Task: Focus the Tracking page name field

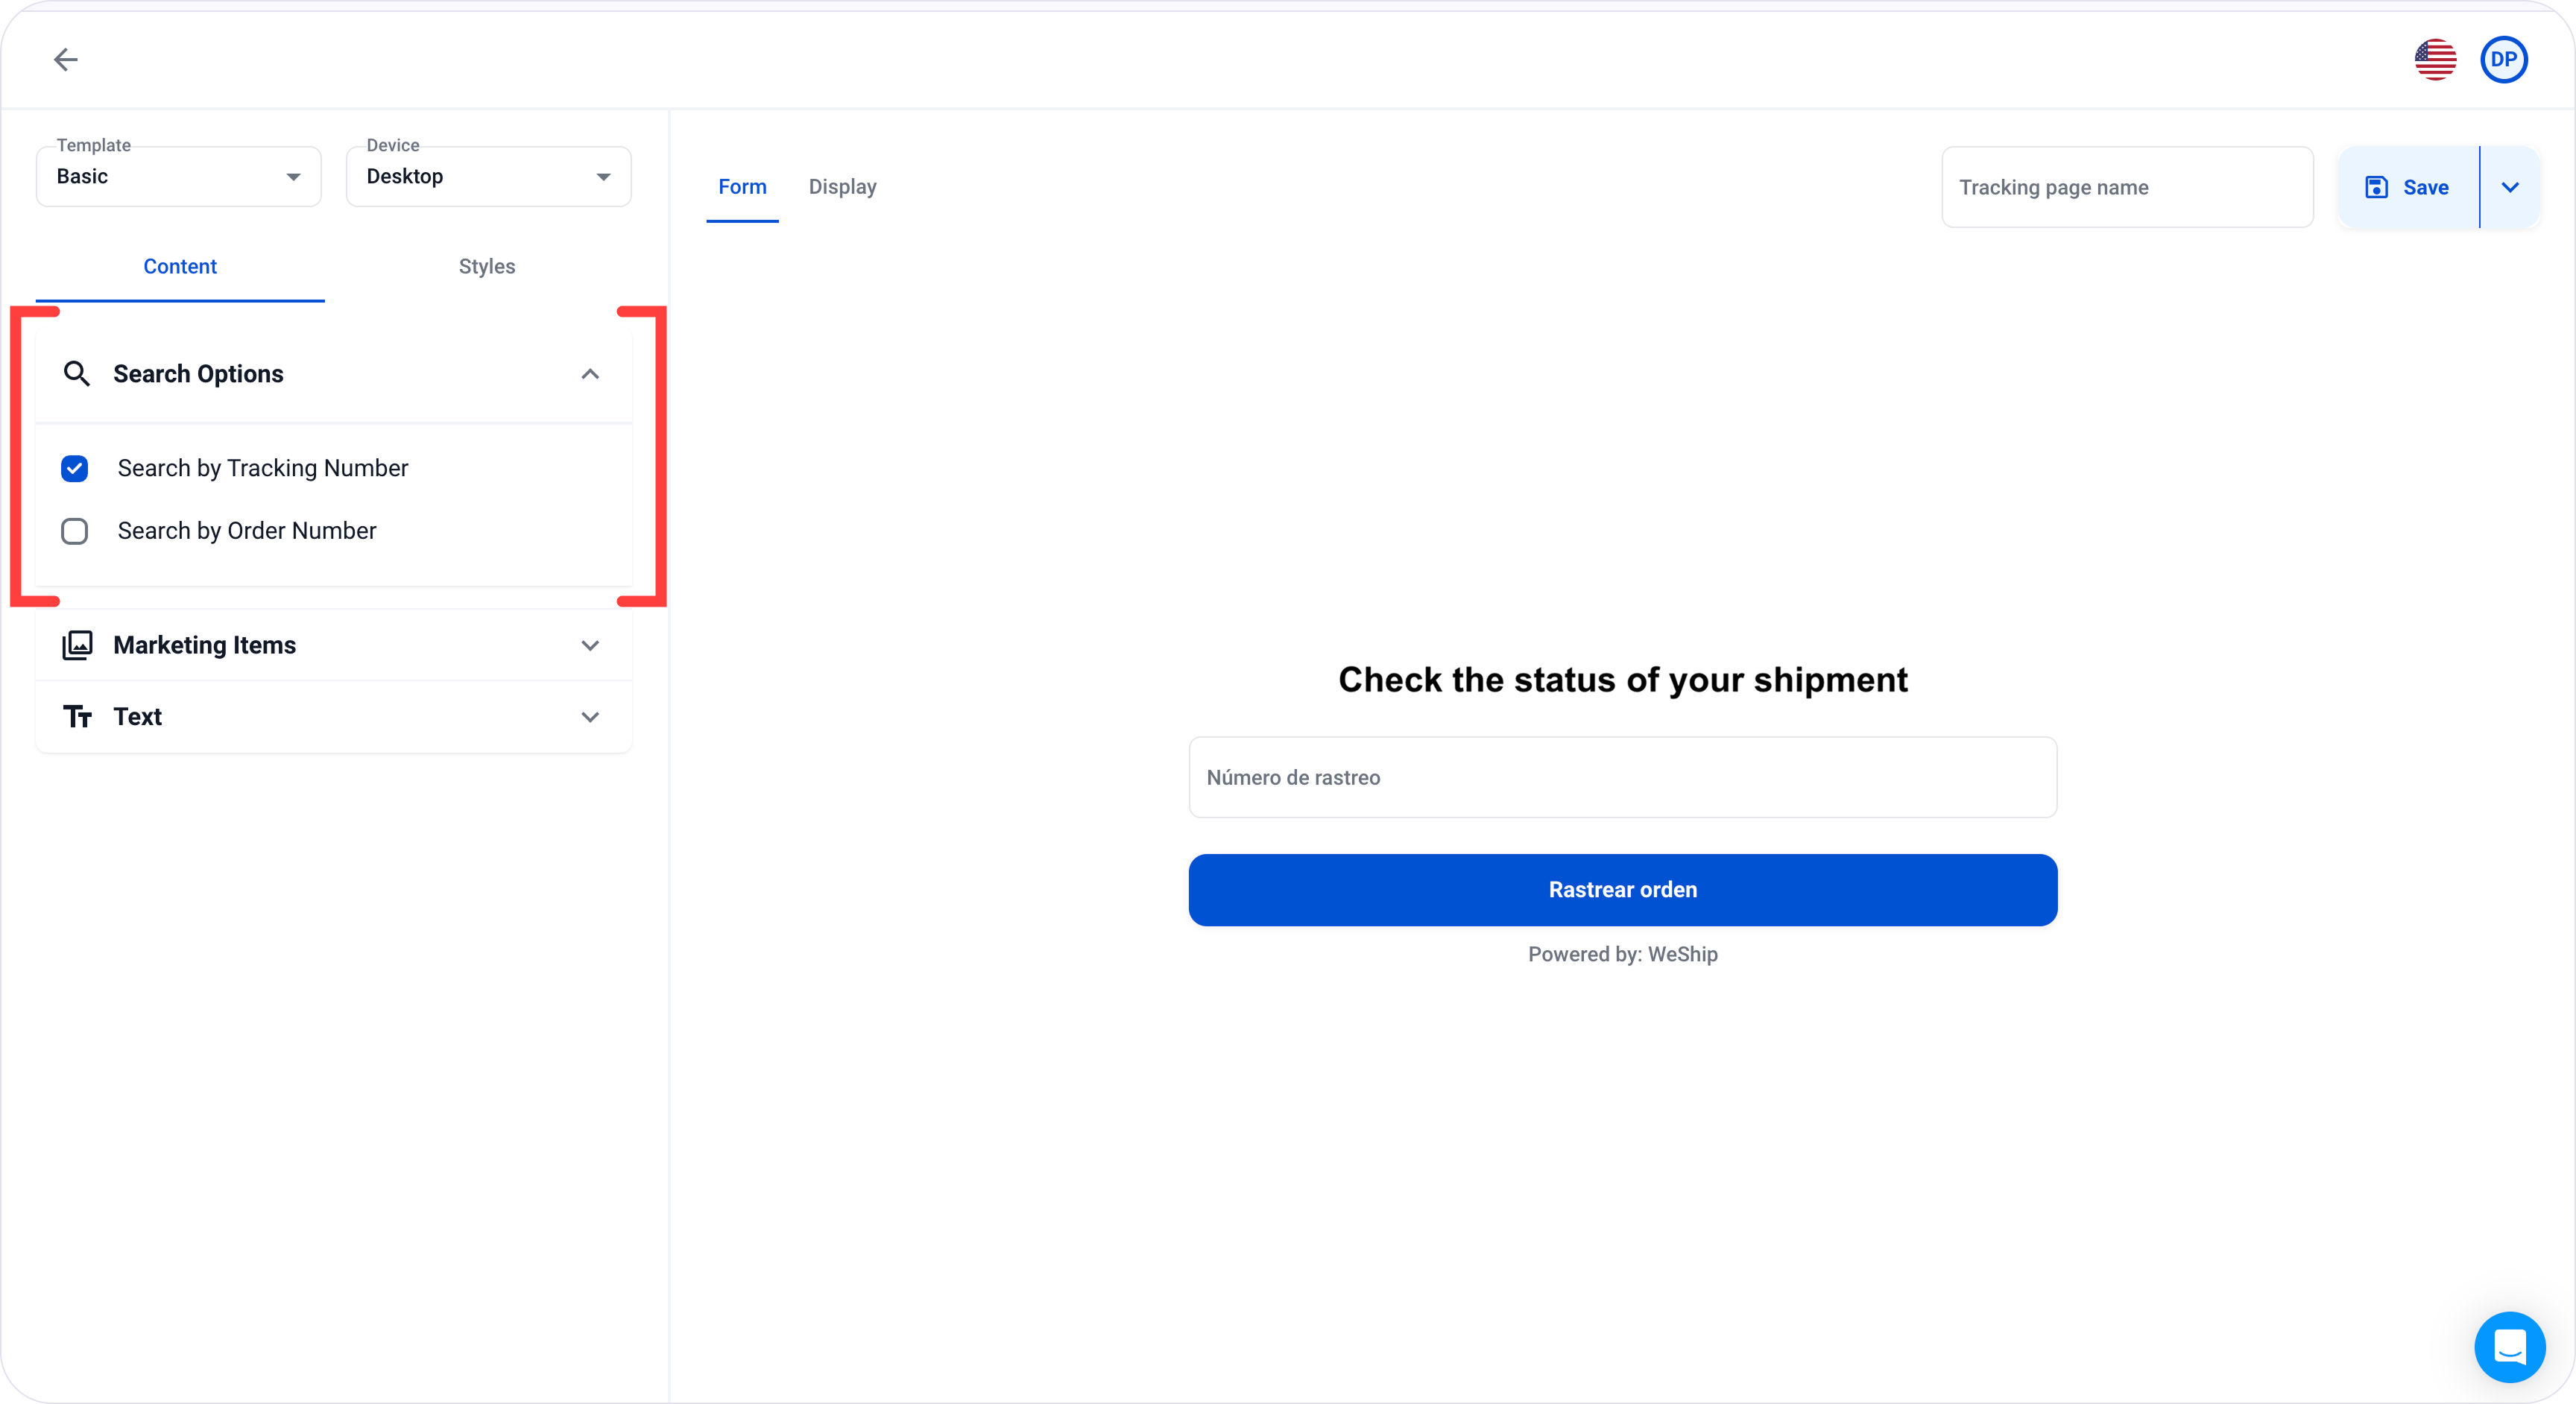Action: (2127, 187)
